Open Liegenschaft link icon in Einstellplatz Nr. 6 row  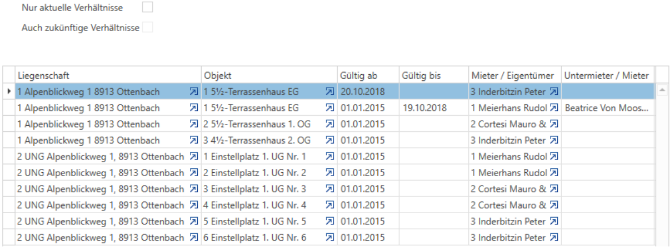(x=193, y=238)
